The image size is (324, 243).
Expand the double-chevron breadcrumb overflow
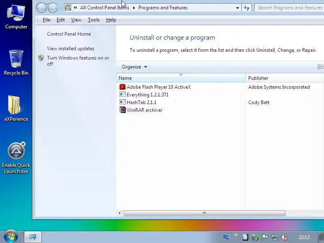pyautogui.click(x=75, y=8)
